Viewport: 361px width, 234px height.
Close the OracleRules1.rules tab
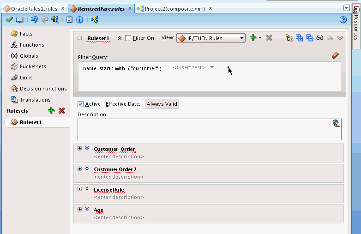(63, 8)
